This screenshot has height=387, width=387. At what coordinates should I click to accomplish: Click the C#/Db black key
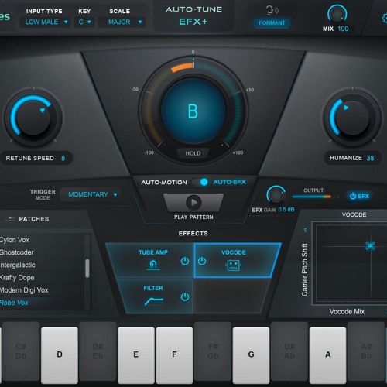tap(21, 351)
